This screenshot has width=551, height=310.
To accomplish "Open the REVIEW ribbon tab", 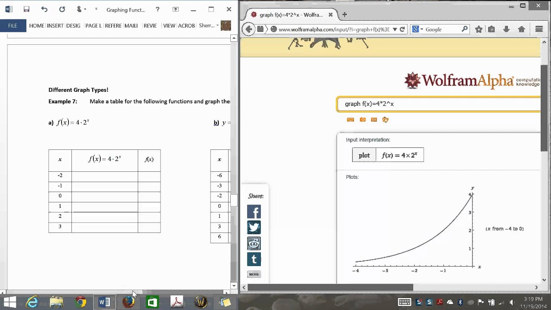I will click(x=150, y=26).
